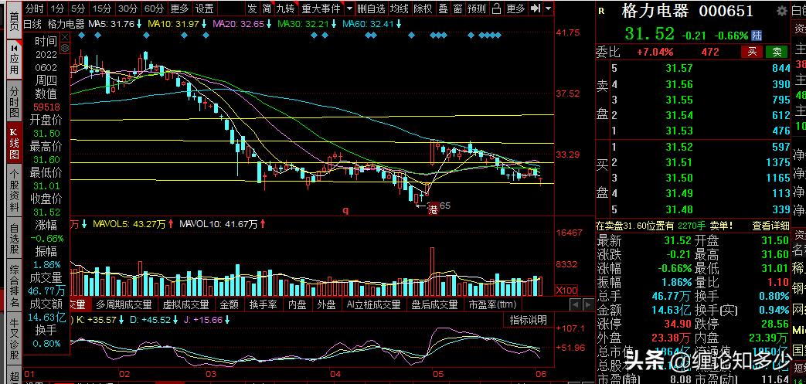Toggle 均线 moving averages display

click(400, 8)
